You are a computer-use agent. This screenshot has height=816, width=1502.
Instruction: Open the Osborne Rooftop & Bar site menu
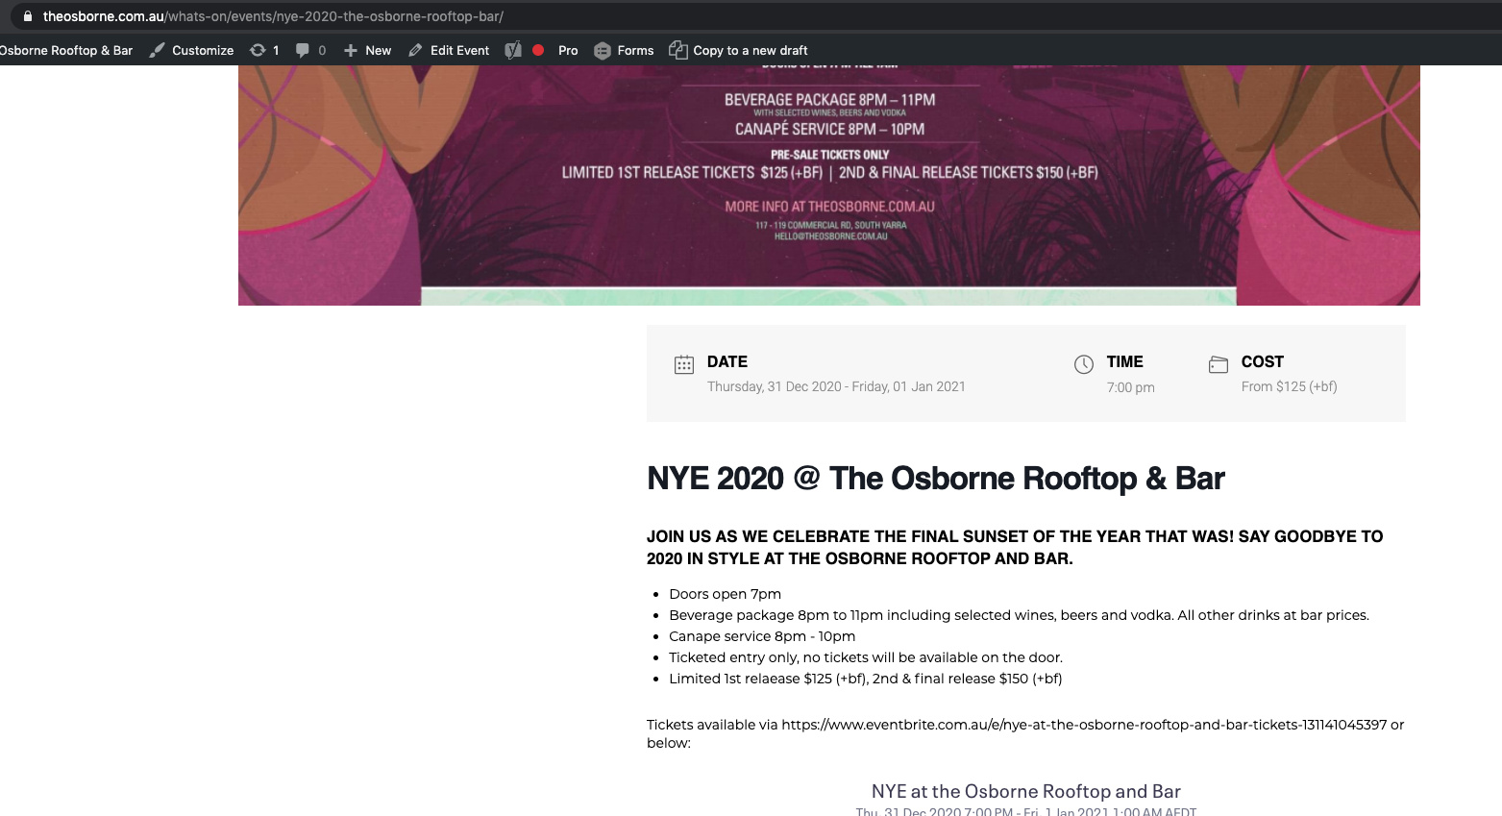[x=66, y=50]
